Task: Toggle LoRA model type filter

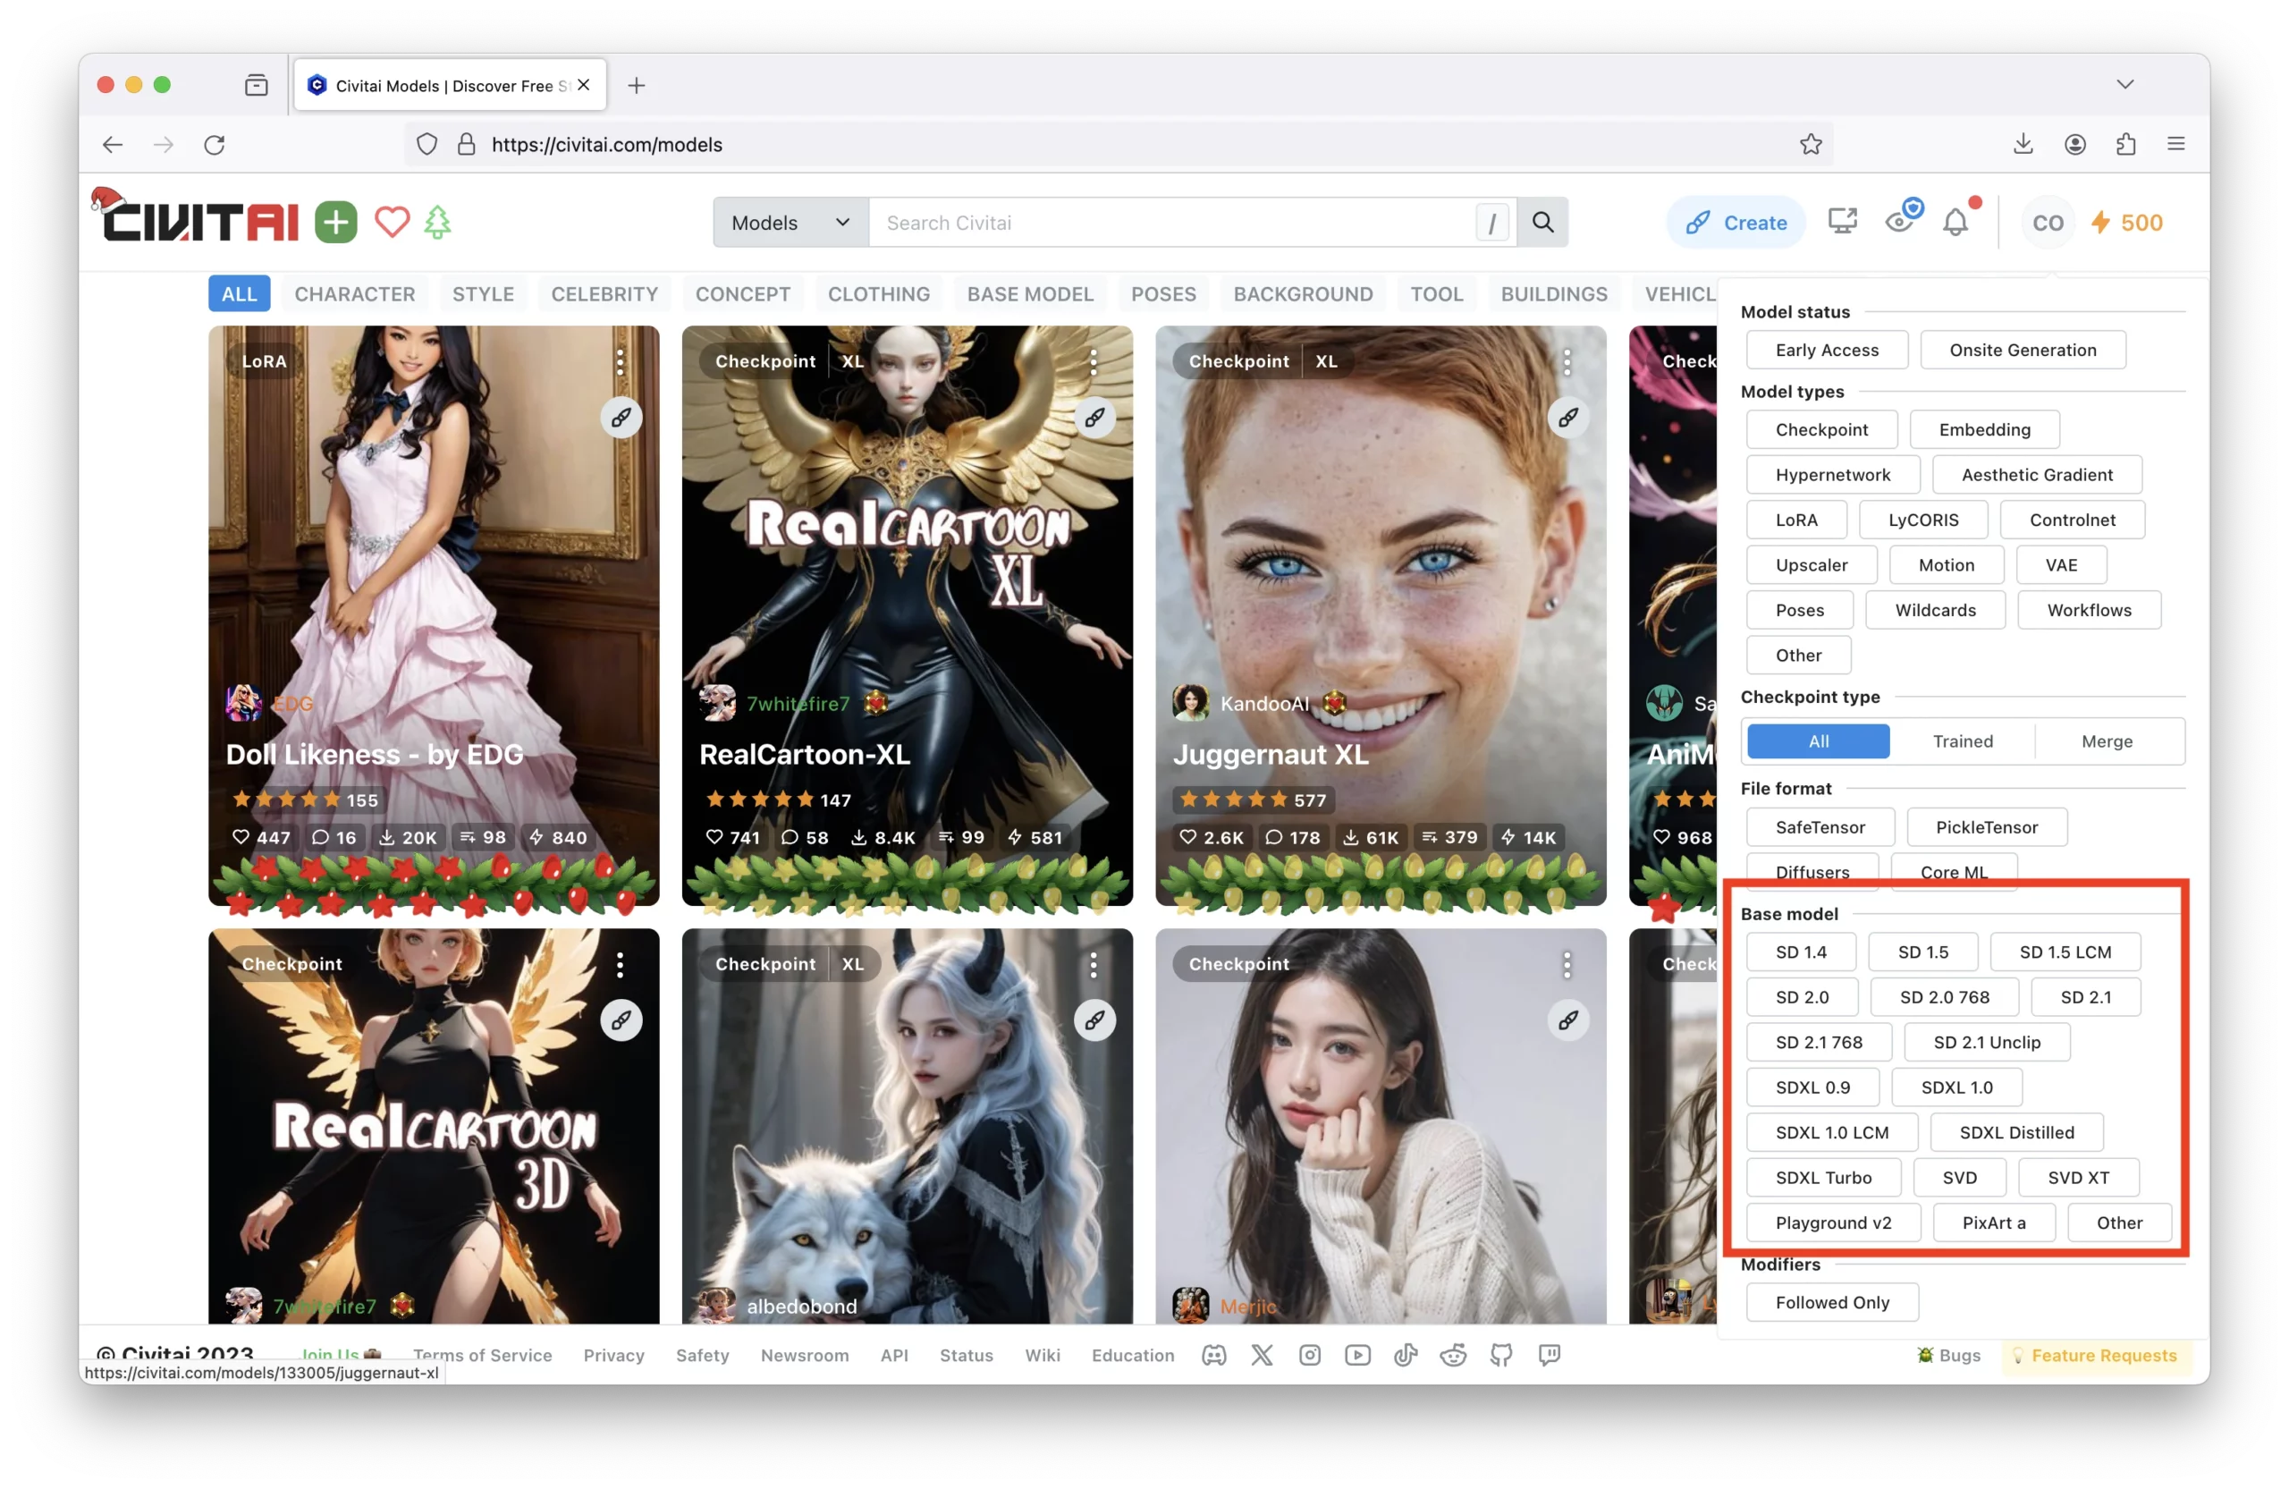Action: click(x=1796, y=520)
